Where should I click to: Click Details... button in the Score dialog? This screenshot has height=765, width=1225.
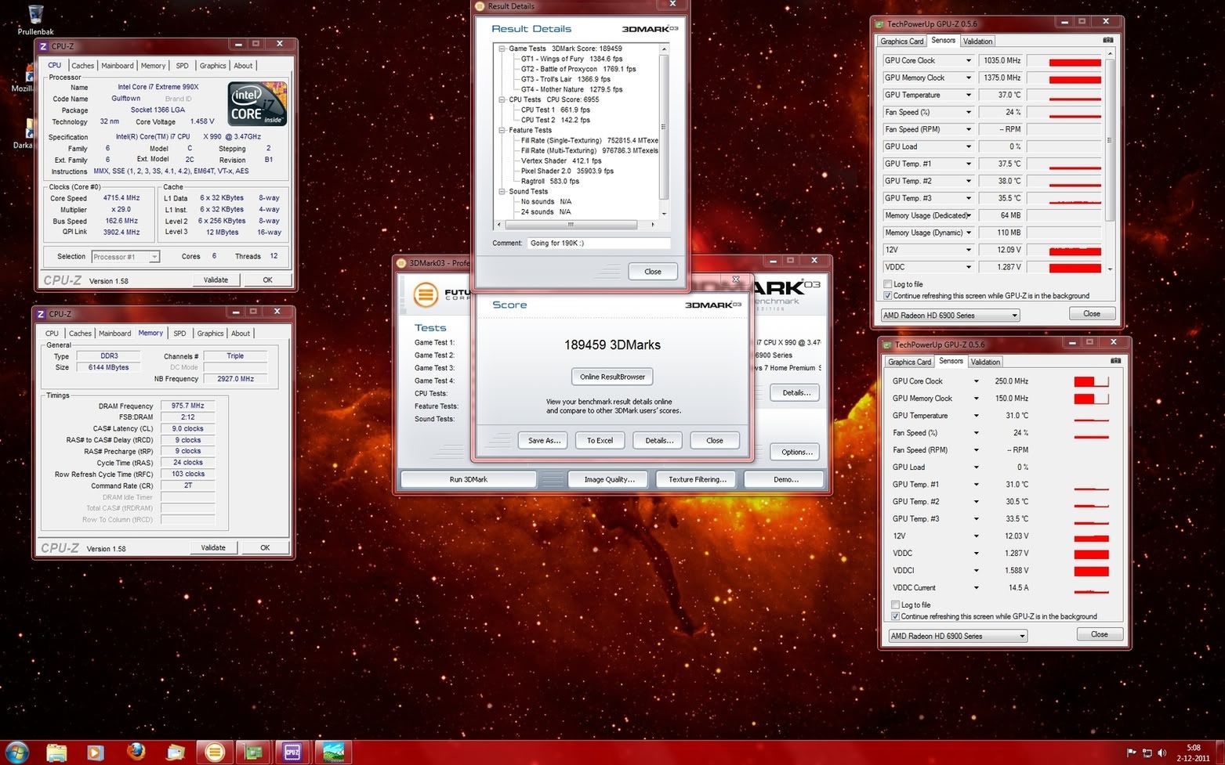(658, 440)
